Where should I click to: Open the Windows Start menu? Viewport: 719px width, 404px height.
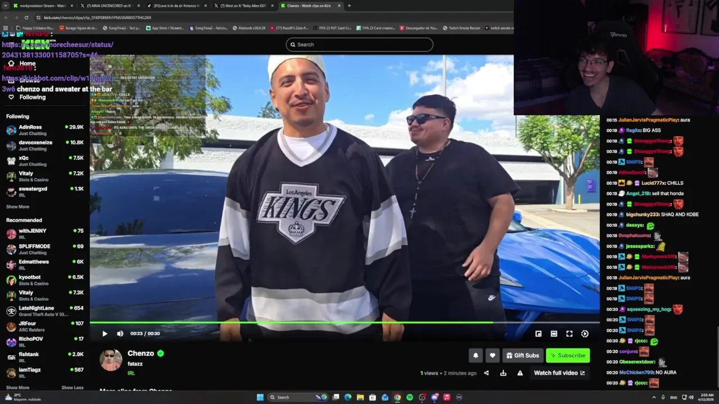pos(260,397)
